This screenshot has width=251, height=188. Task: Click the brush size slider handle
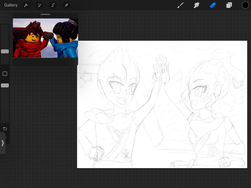(5, 51)
